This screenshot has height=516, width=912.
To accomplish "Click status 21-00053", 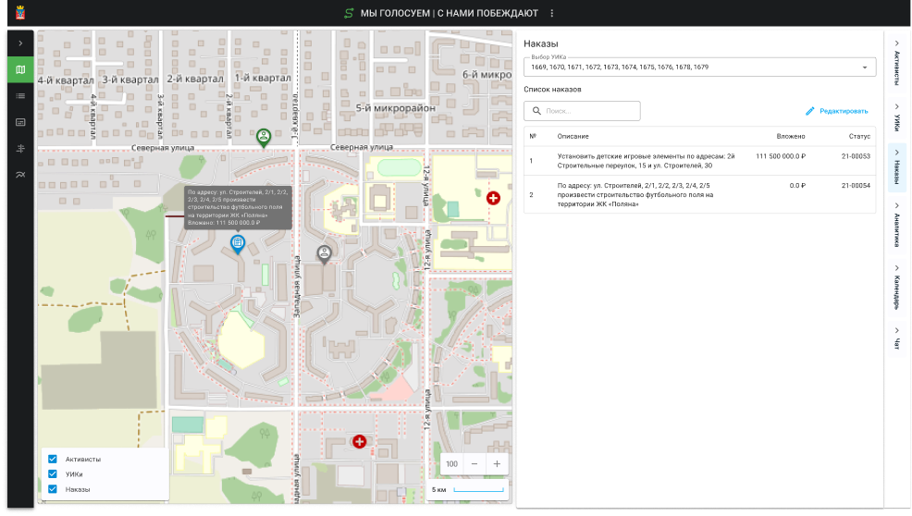I will pyautogui.click(x=856, y=156).
